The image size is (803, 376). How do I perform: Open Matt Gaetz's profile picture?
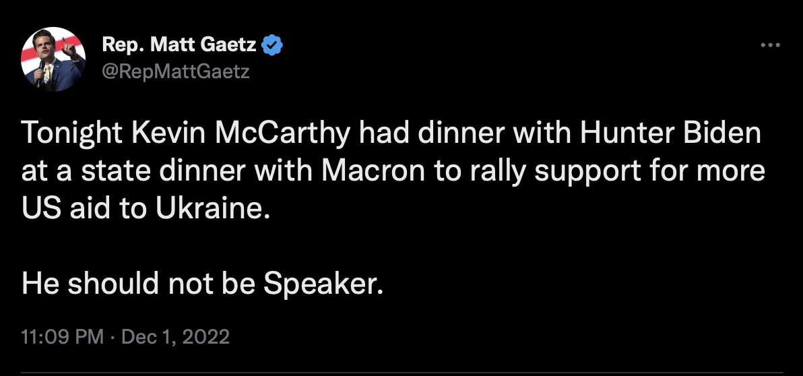click(53, 59)
